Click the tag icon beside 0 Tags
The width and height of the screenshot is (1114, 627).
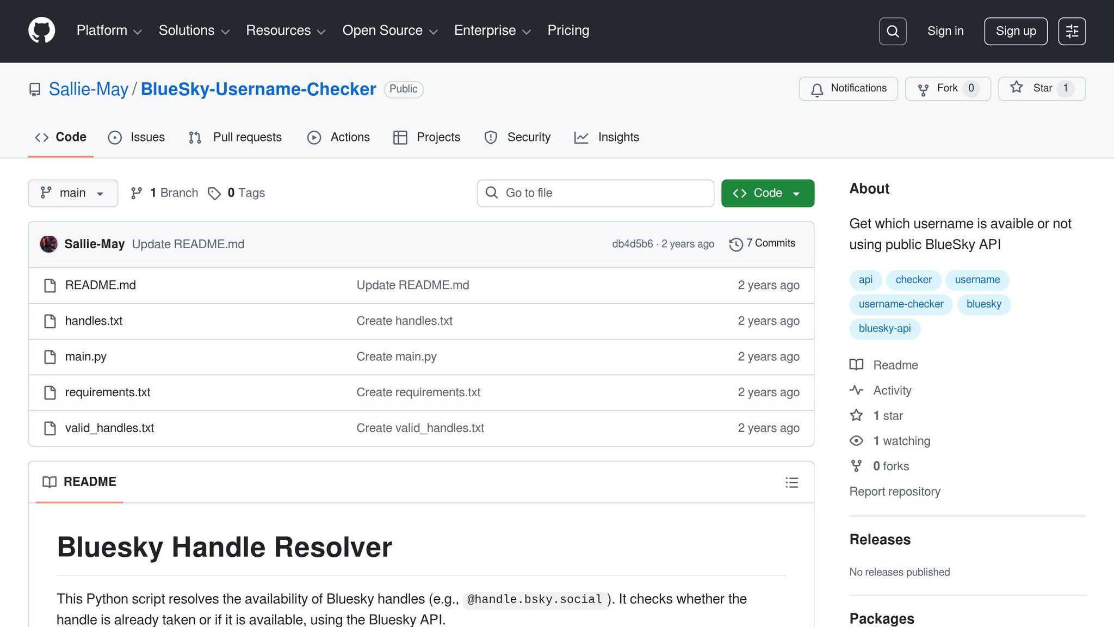[x=214, y=193]
